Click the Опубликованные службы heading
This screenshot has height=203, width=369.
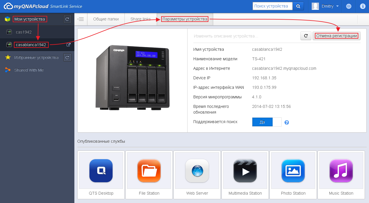point(101,141)
